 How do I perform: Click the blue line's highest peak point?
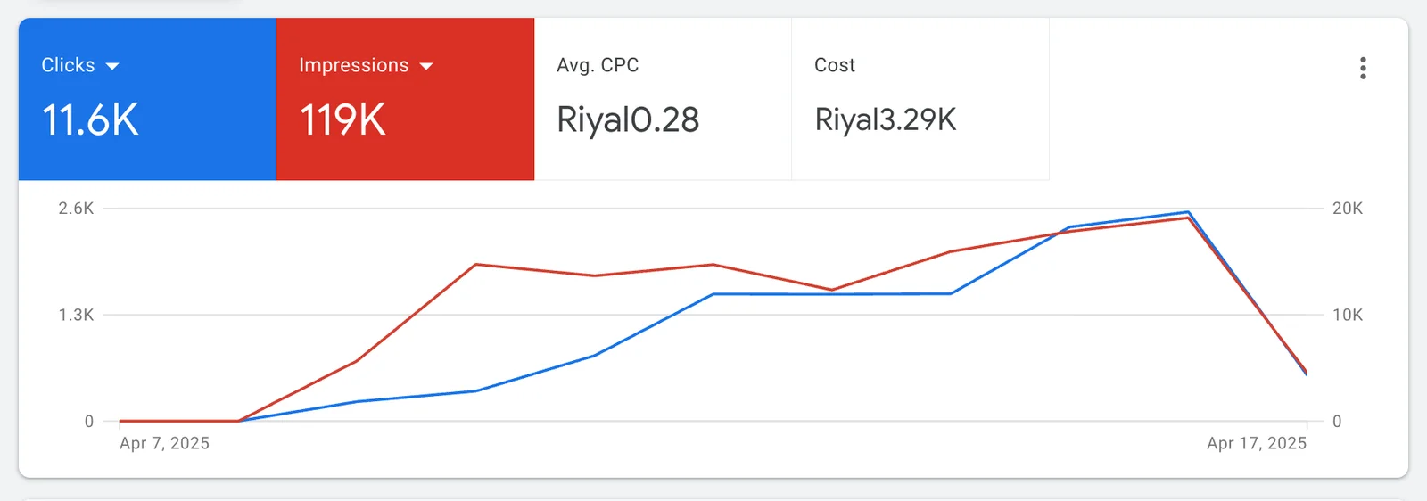click(1187, 212)
